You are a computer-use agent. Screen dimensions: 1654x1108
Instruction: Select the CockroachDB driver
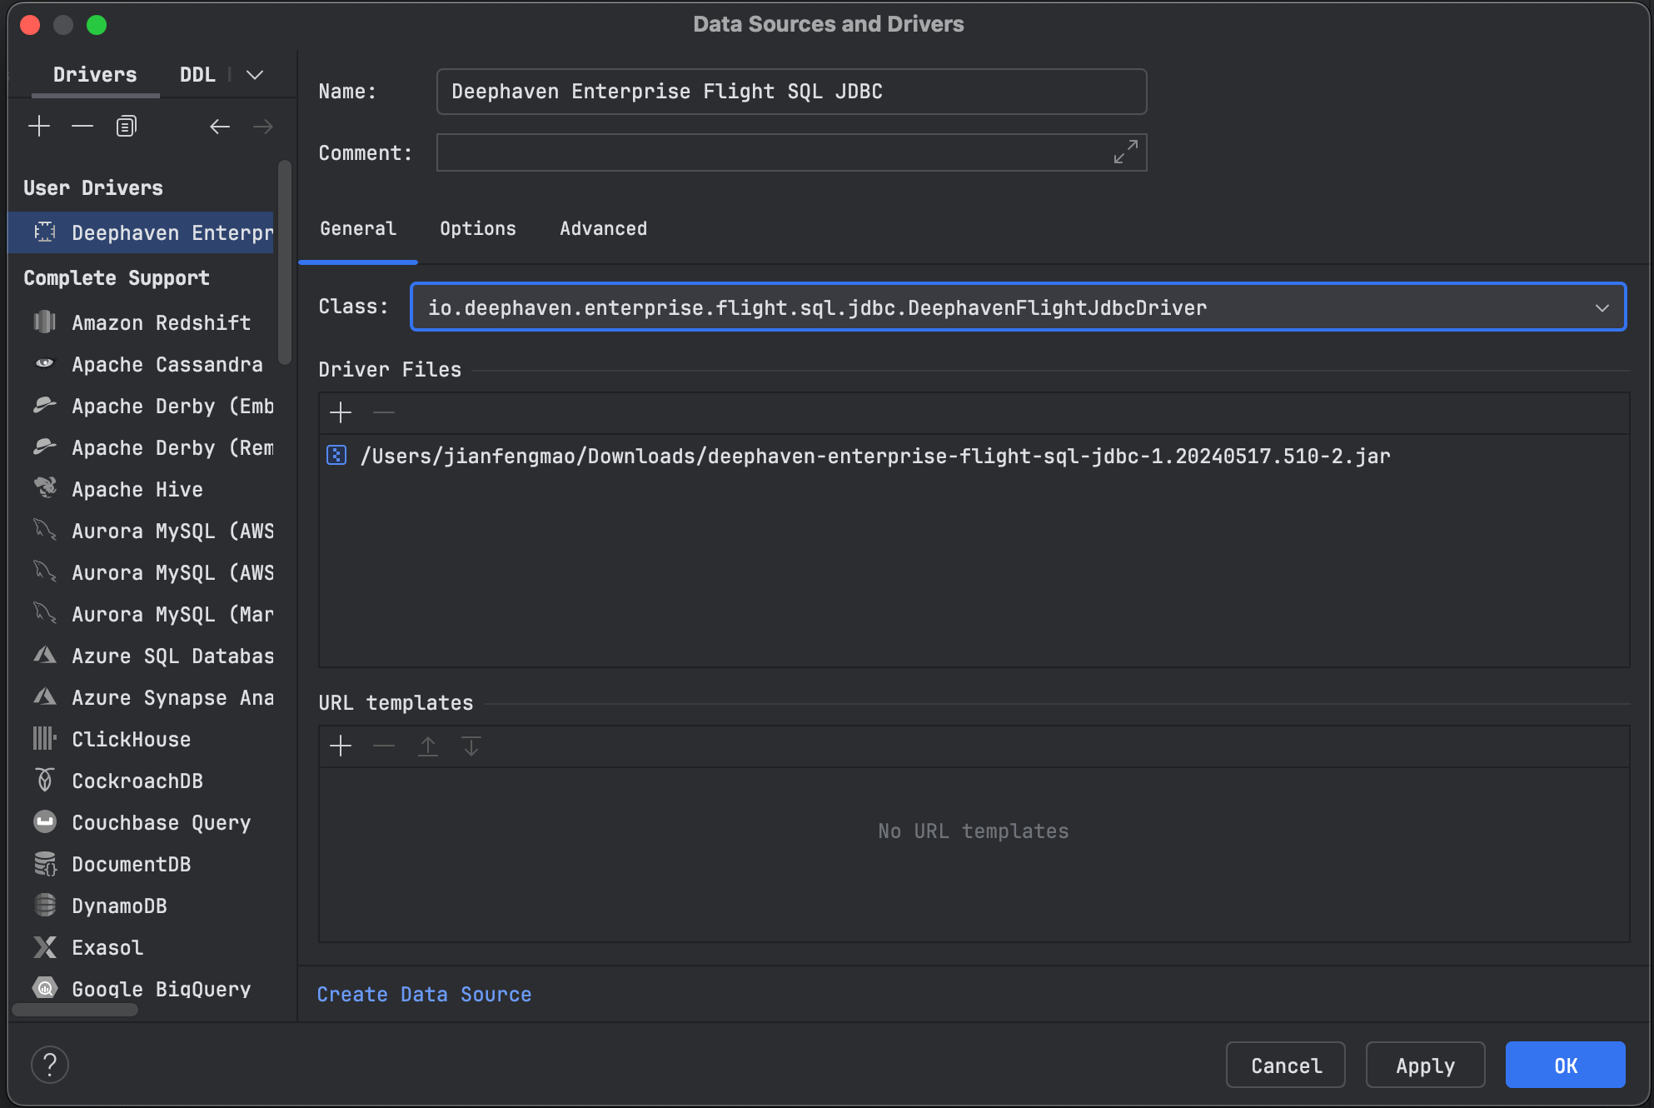137,781
